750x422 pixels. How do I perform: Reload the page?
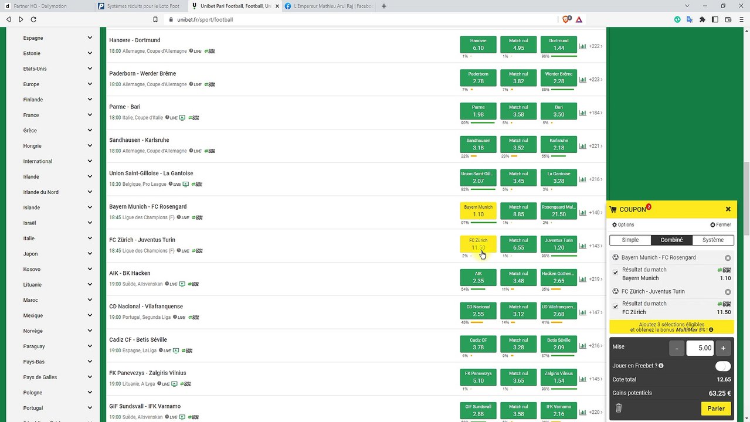click(33, 19)
